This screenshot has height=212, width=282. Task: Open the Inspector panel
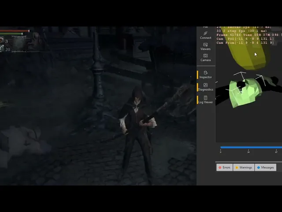[205, 75]
